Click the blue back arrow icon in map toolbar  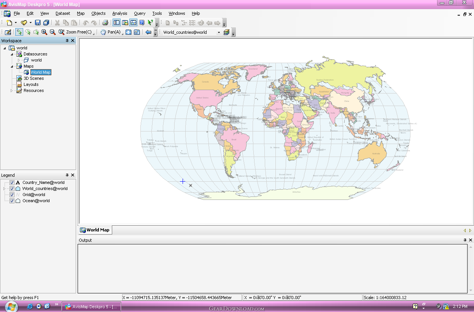(x=148, y=32)
